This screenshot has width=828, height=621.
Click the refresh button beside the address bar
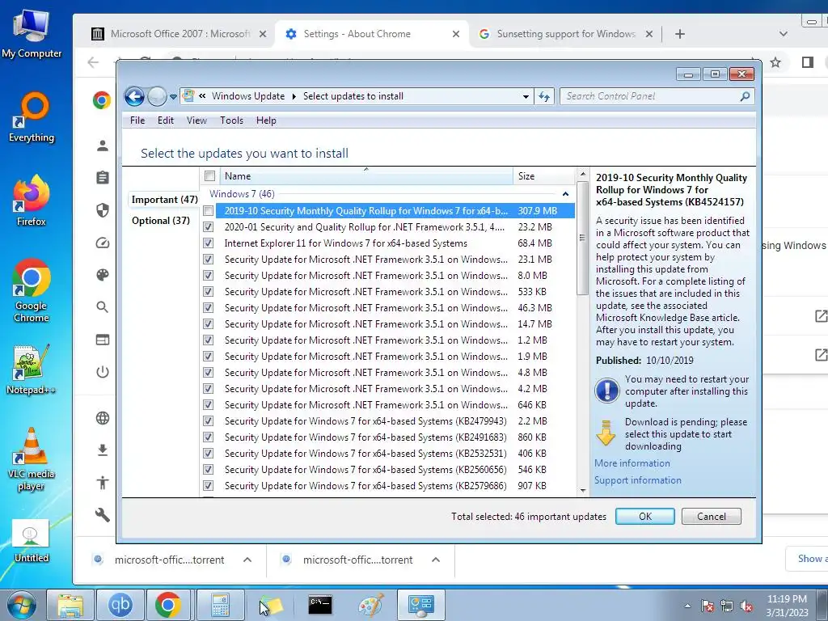pyautogui.click(x=544, y=96)
